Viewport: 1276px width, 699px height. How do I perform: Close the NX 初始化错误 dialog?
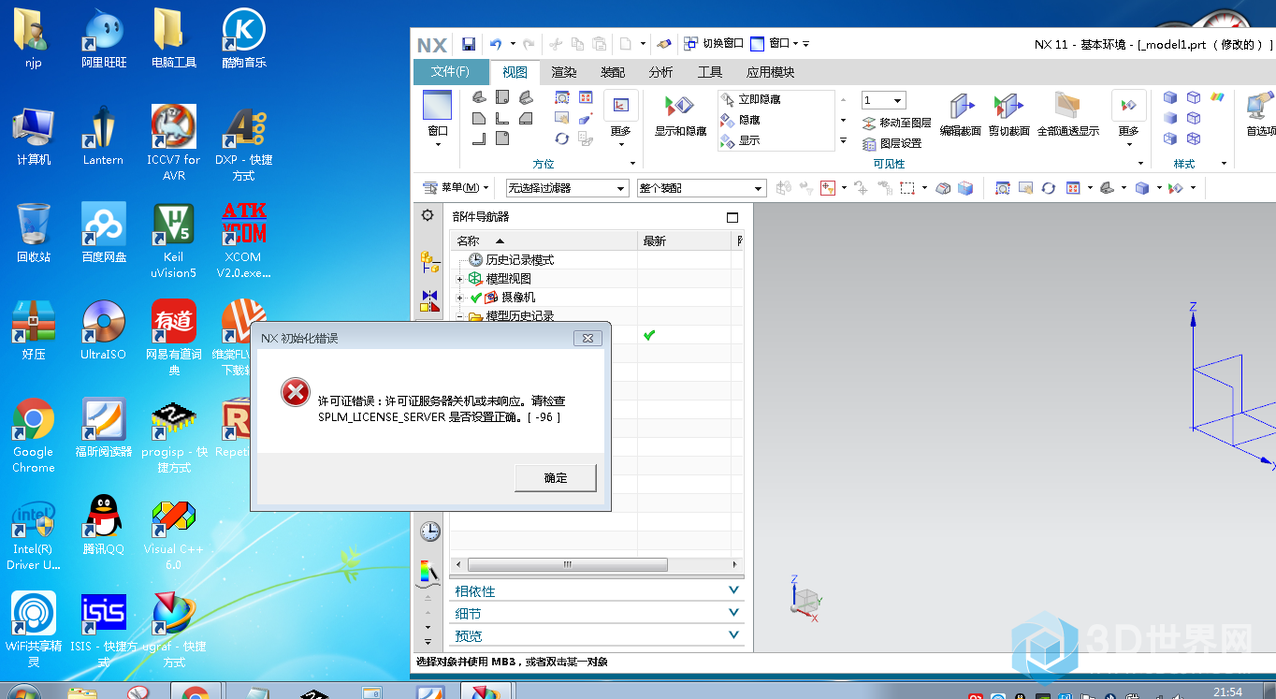point(587,338)
